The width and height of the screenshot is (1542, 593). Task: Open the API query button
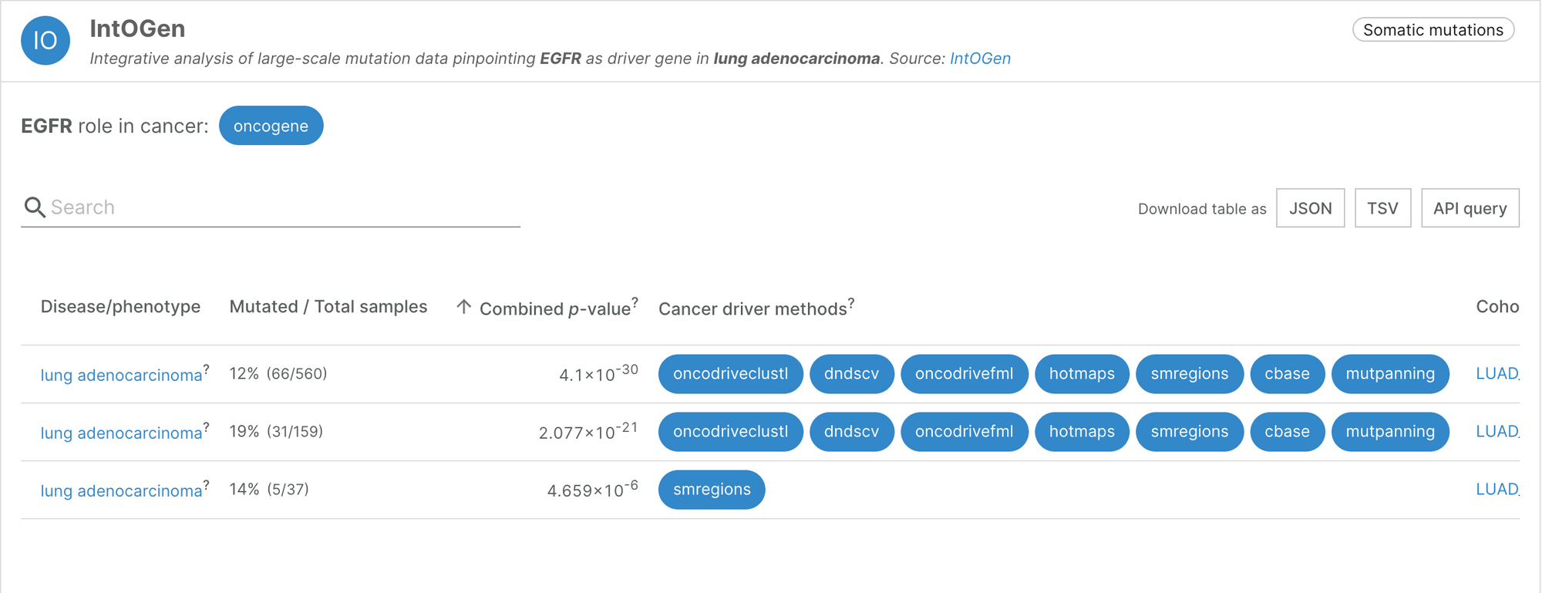point(1470,208)
